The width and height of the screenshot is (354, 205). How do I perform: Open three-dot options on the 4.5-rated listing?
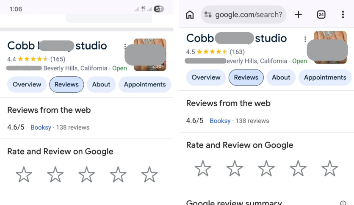[305, 39]
